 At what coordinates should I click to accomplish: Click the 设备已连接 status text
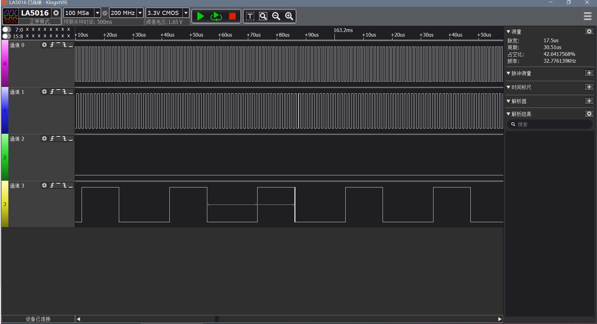tap(38, 319)
